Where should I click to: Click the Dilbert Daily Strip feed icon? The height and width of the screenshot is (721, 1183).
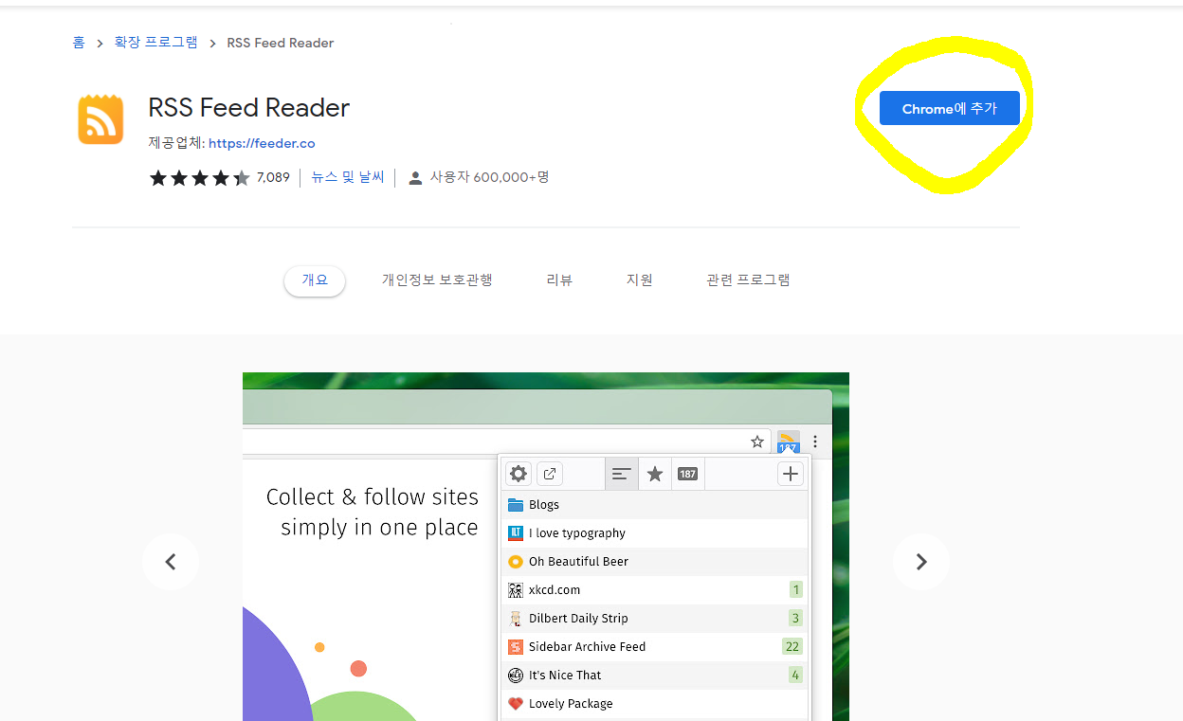516,619
